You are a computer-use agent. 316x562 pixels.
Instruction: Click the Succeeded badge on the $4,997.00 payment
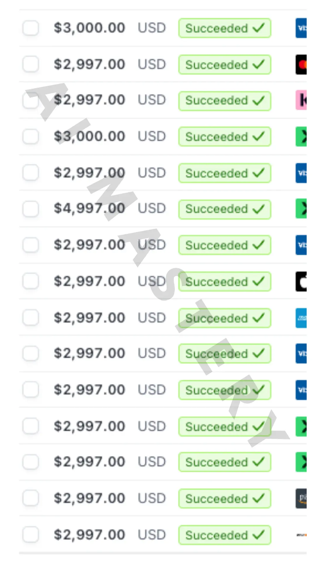tap(224, 209)
